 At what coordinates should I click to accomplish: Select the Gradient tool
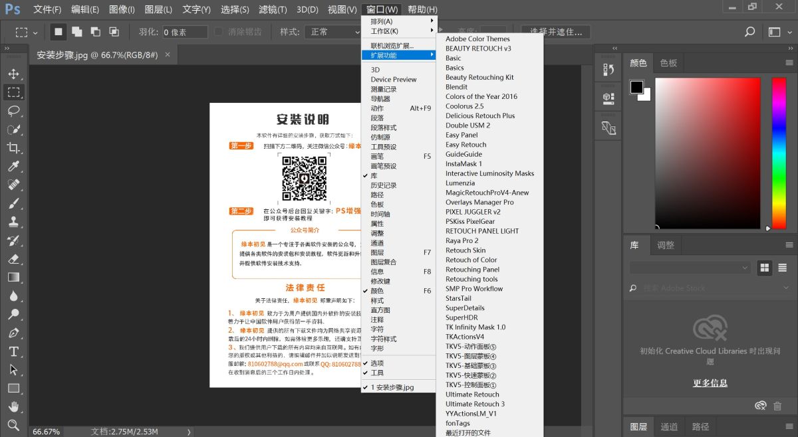(x=13, y=278)
